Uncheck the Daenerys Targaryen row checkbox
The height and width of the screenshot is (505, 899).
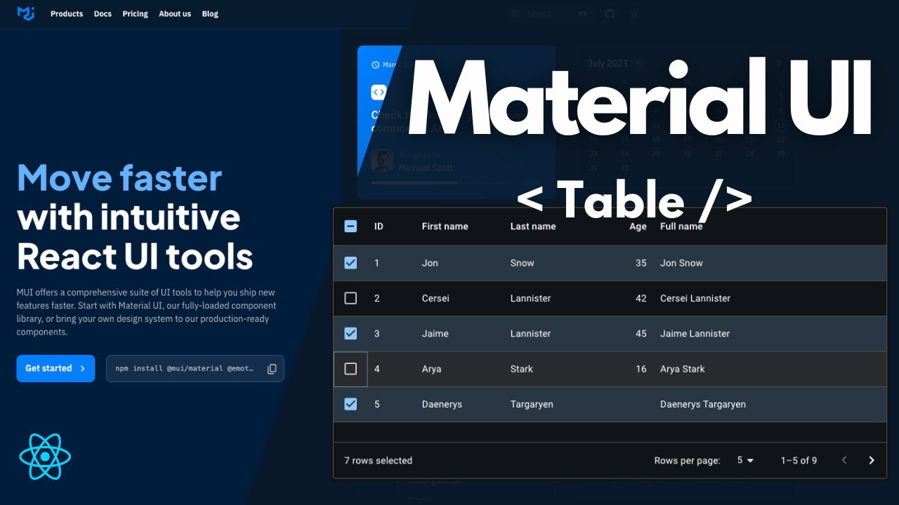(x=350, y=404)
